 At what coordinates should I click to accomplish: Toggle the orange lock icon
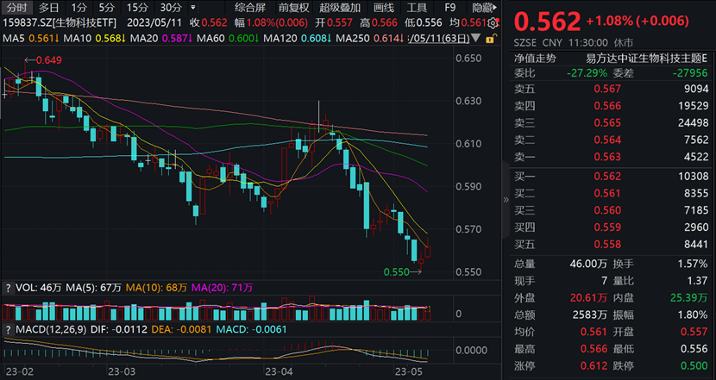click(x=491, y=39)
